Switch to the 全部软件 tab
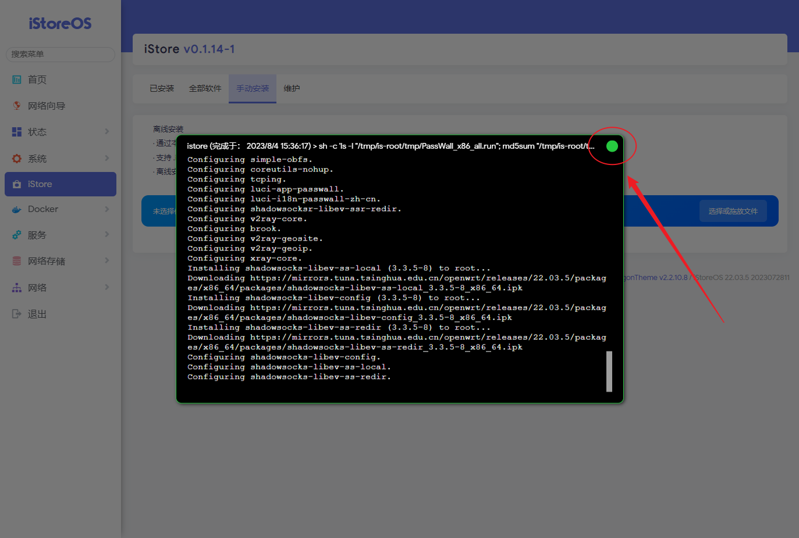The height and width of the screenshot is (538, 799). 205,88
